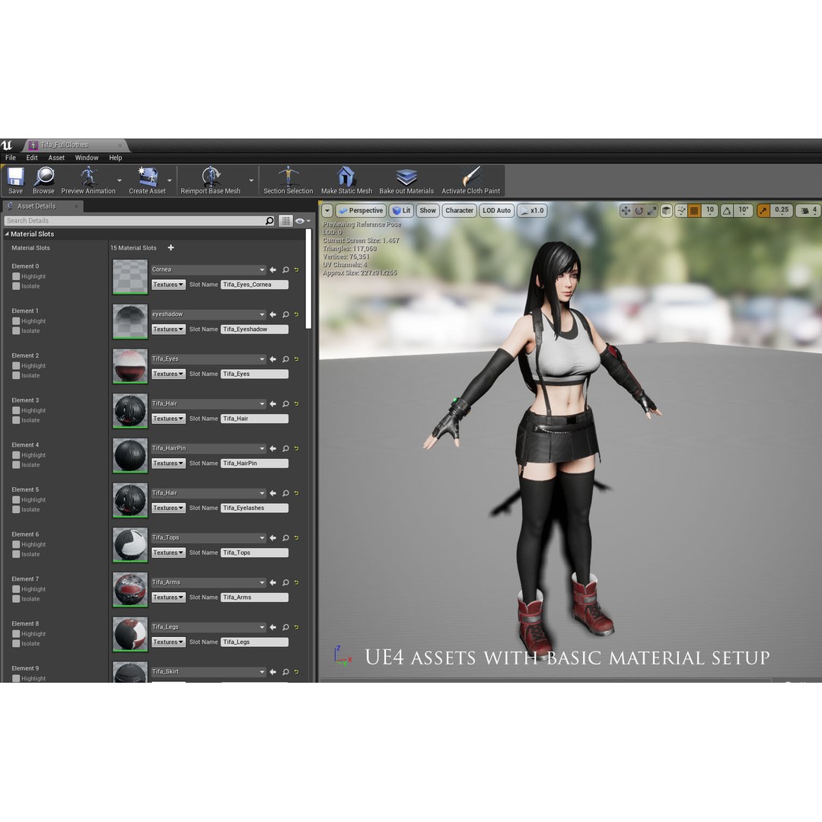Open the Window menu
Image resolution: width=822 pixels, height=822 pixels.
click(87, 158)
